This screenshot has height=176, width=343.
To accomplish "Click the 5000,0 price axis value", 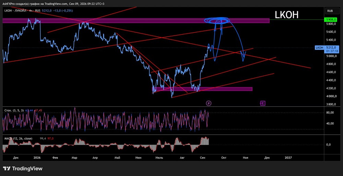I will (x=331, y=56).
